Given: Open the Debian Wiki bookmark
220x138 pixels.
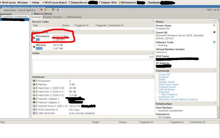Looking at the screenshot, I should pos(108,2).
